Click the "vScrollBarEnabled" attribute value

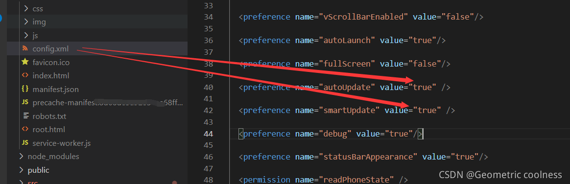364,17
